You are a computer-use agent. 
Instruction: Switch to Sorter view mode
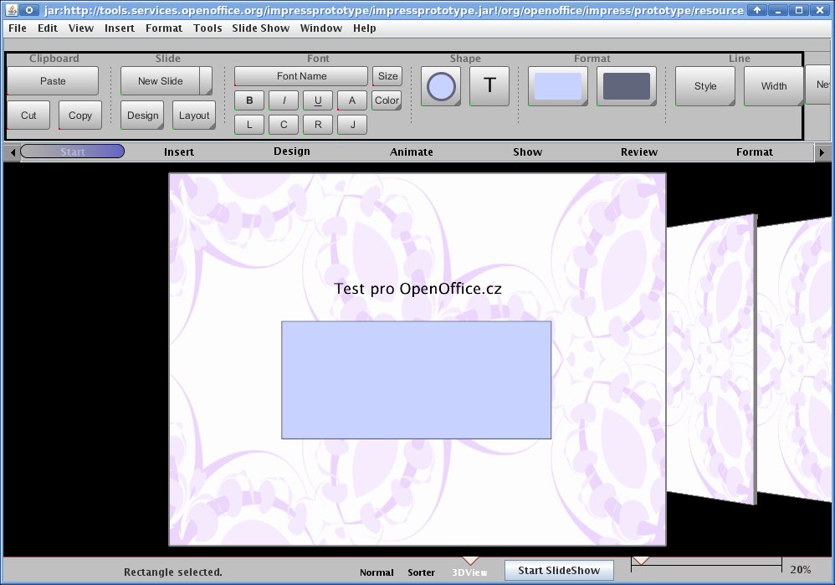(421, 572)
